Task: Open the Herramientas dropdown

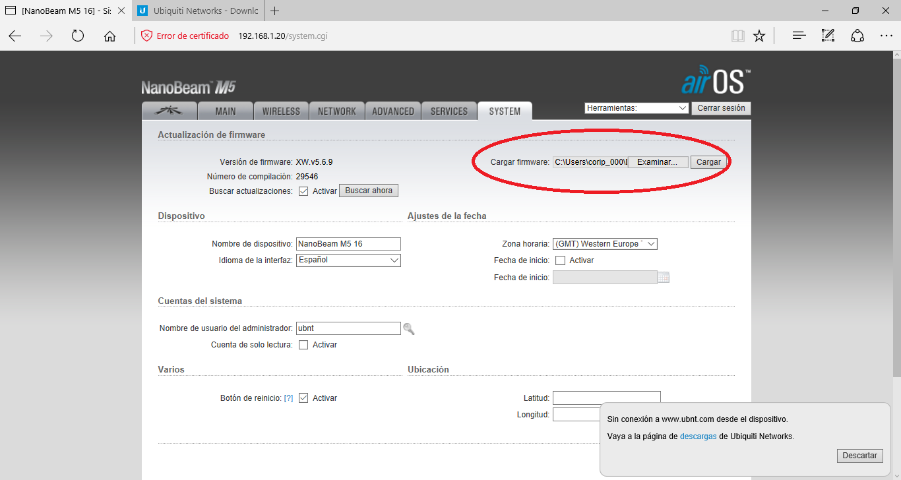Action: point(637,108)
